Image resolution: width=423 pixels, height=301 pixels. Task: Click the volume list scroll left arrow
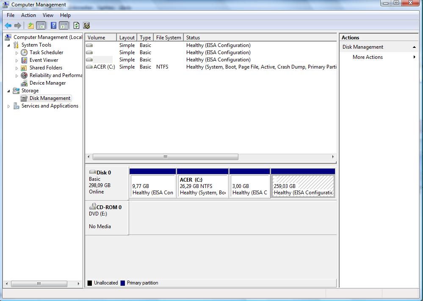pyautogui.click(x=89, y=157)
